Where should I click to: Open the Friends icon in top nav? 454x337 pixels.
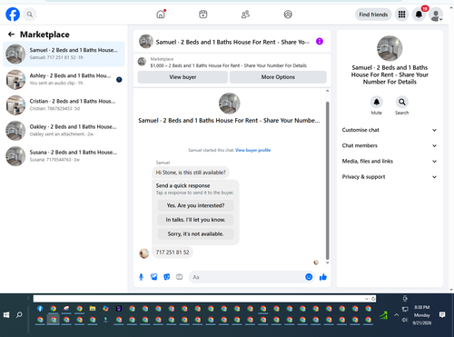pos(245,15)
